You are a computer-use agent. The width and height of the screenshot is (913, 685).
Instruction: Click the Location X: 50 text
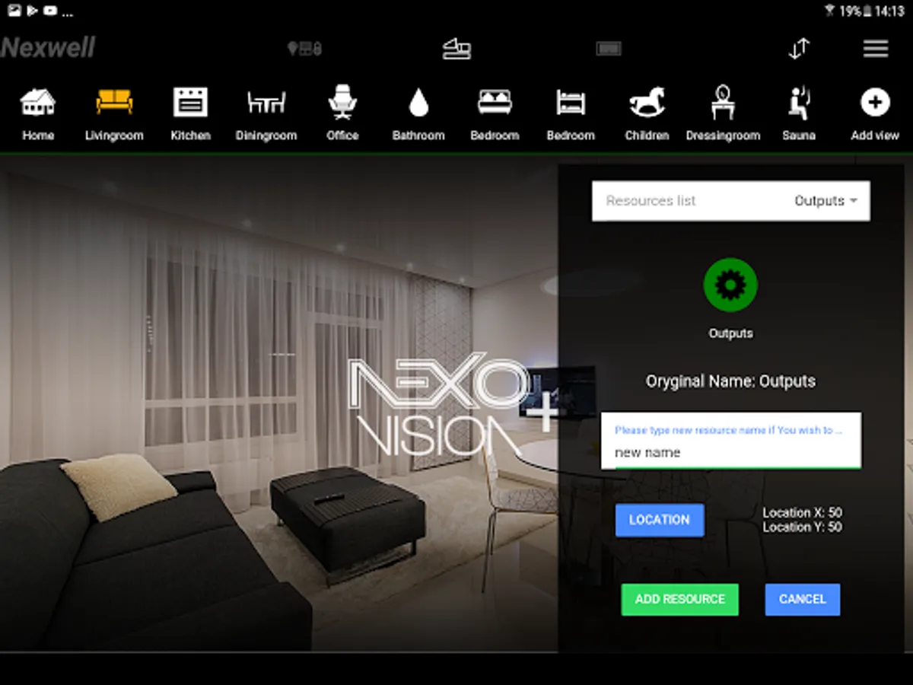coord(802,513)
